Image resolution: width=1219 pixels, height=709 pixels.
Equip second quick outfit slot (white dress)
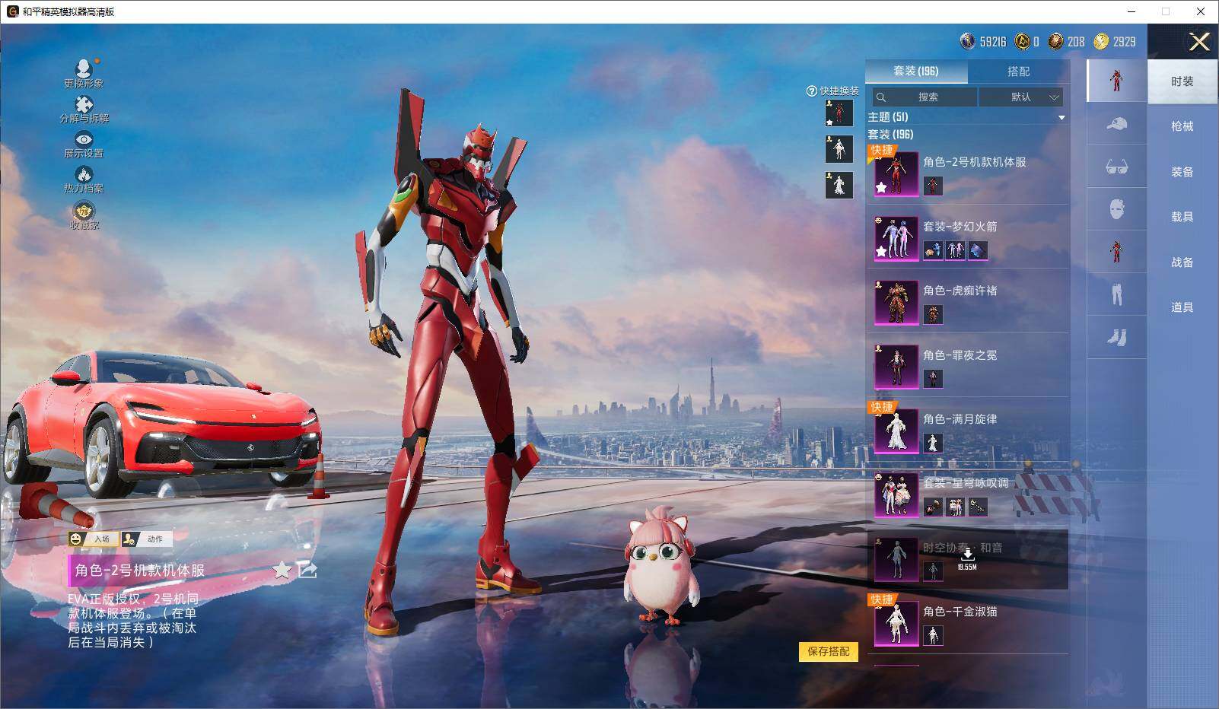(839, 148)
